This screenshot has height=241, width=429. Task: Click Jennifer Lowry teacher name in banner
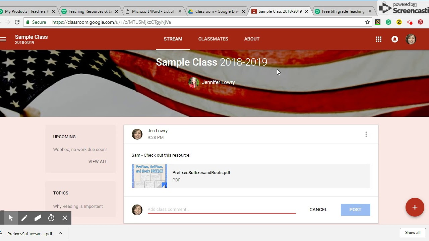click(x=218, y=82)
